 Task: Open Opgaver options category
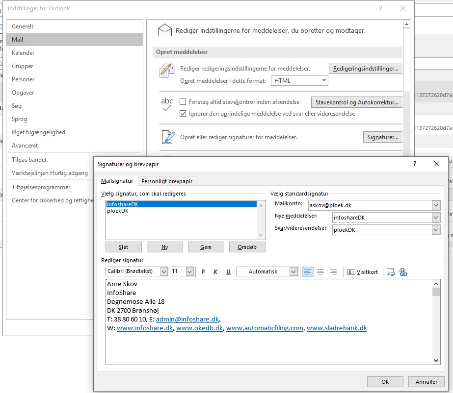pos(75,93)
